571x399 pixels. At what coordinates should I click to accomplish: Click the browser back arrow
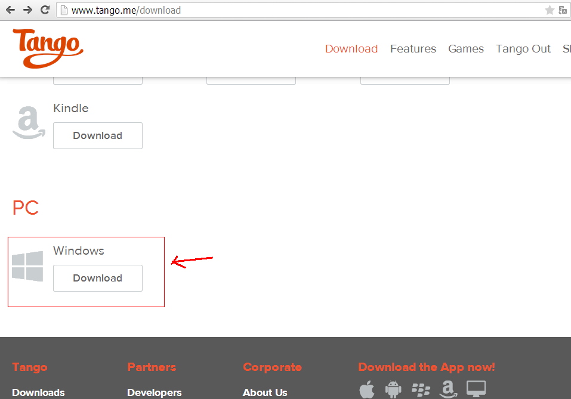pos(10,10)
